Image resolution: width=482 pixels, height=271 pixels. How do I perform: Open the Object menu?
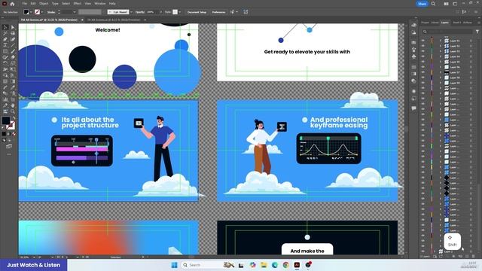[44, 4]
